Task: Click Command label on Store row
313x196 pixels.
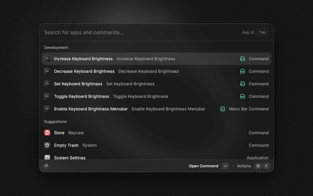Action: 259,133
